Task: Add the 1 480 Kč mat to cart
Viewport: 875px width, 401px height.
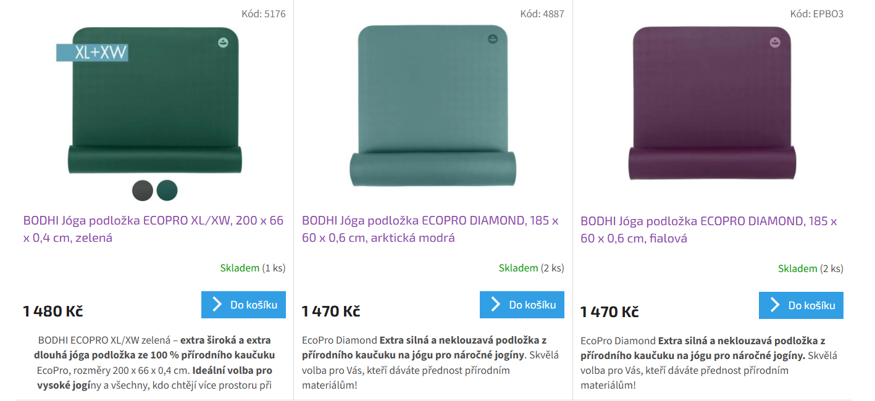Action: (243, 305)
